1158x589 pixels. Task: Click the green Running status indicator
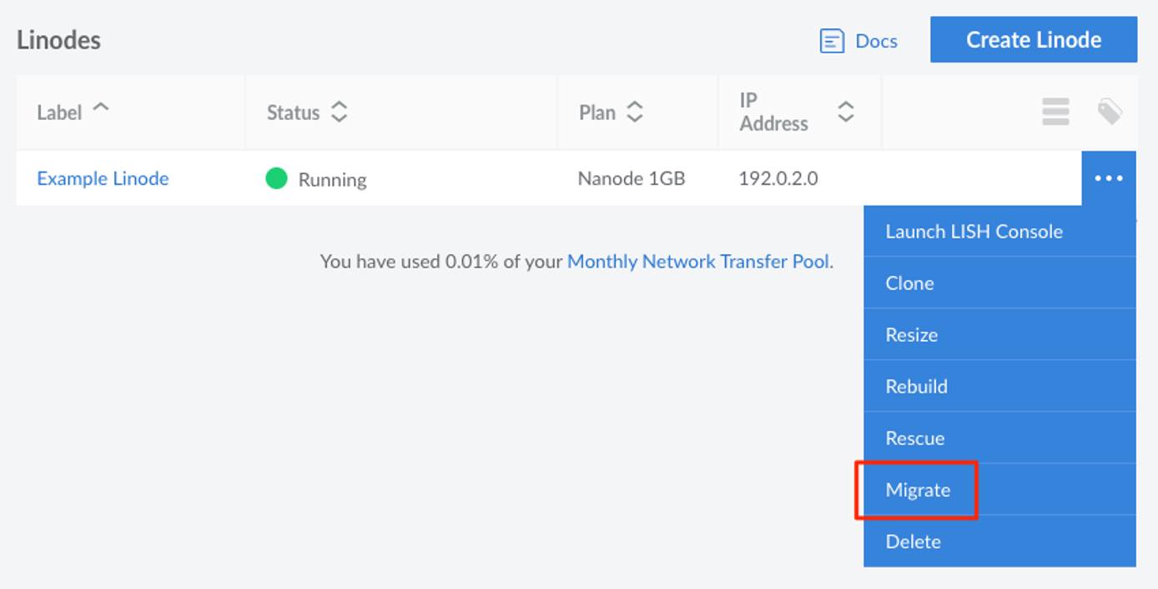click(275, 178)
